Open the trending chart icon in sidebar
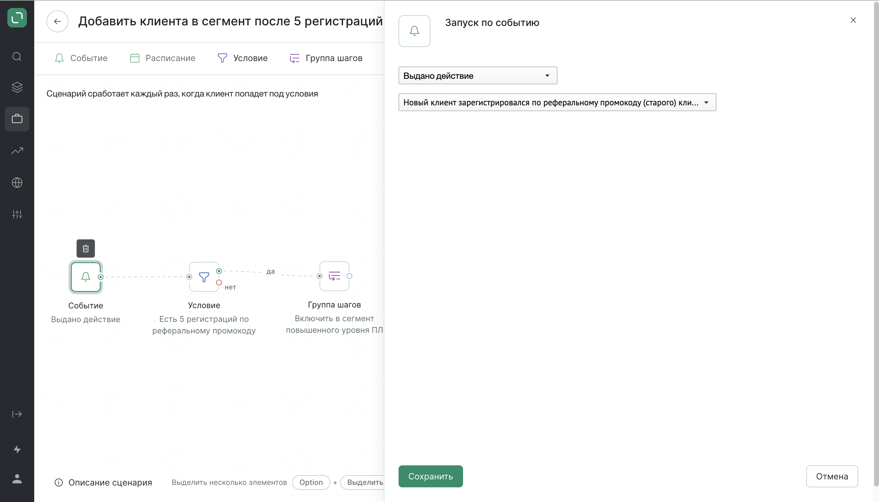The width and height of the screenshot is (879, 502). 17,151
